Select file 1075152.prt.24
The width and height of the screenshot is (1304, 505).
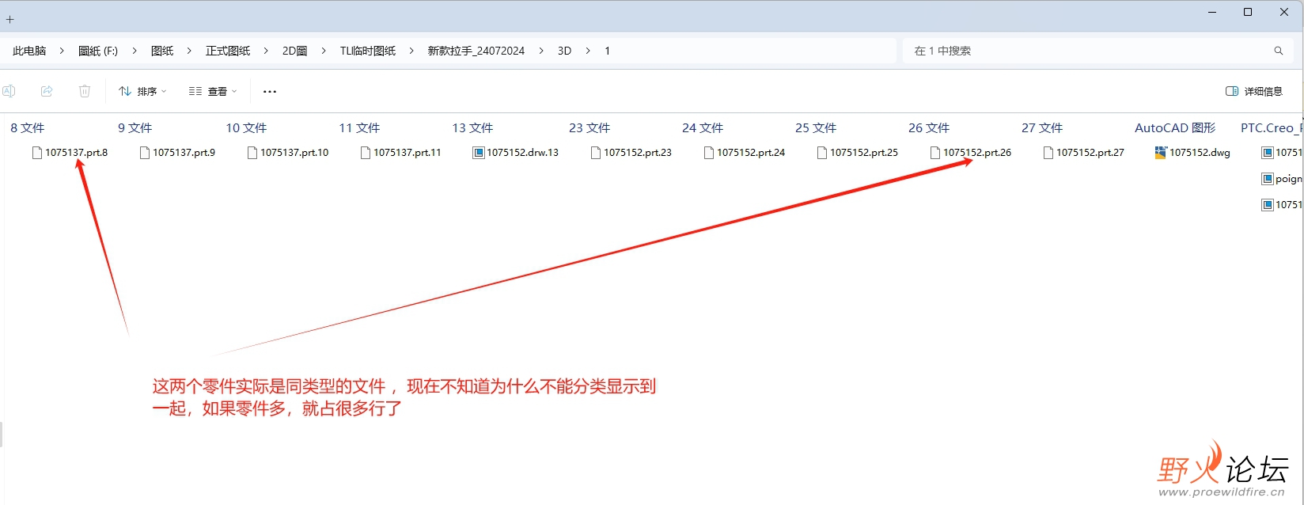point(745,153)
